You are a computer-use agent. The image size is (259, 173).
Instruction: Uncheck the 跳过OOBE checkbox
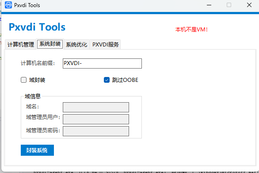pos(107,80)
